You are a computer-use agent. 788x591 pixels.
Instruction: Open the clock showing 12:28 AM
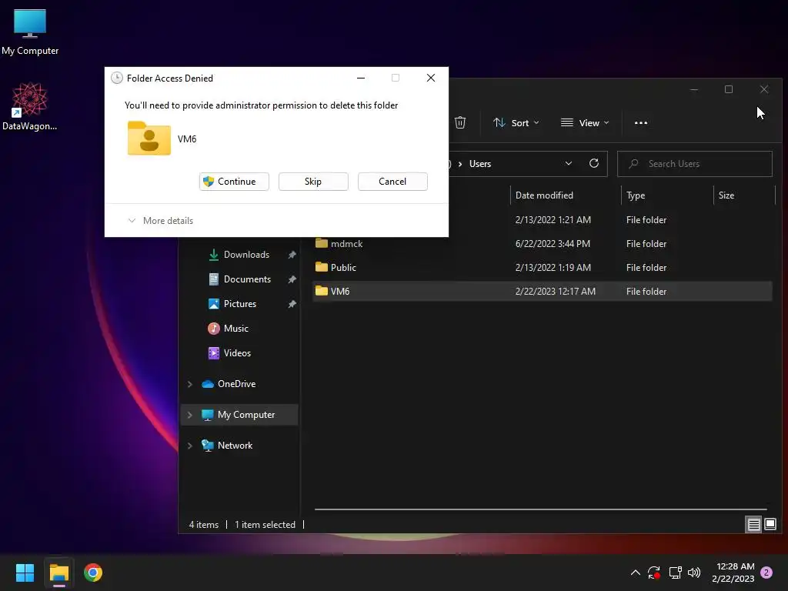tap(733, 573)
